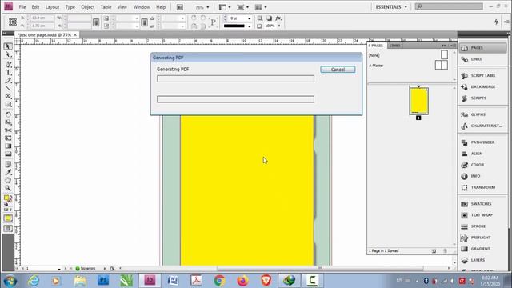Open the Pages panel button

(x=483, y=48)
